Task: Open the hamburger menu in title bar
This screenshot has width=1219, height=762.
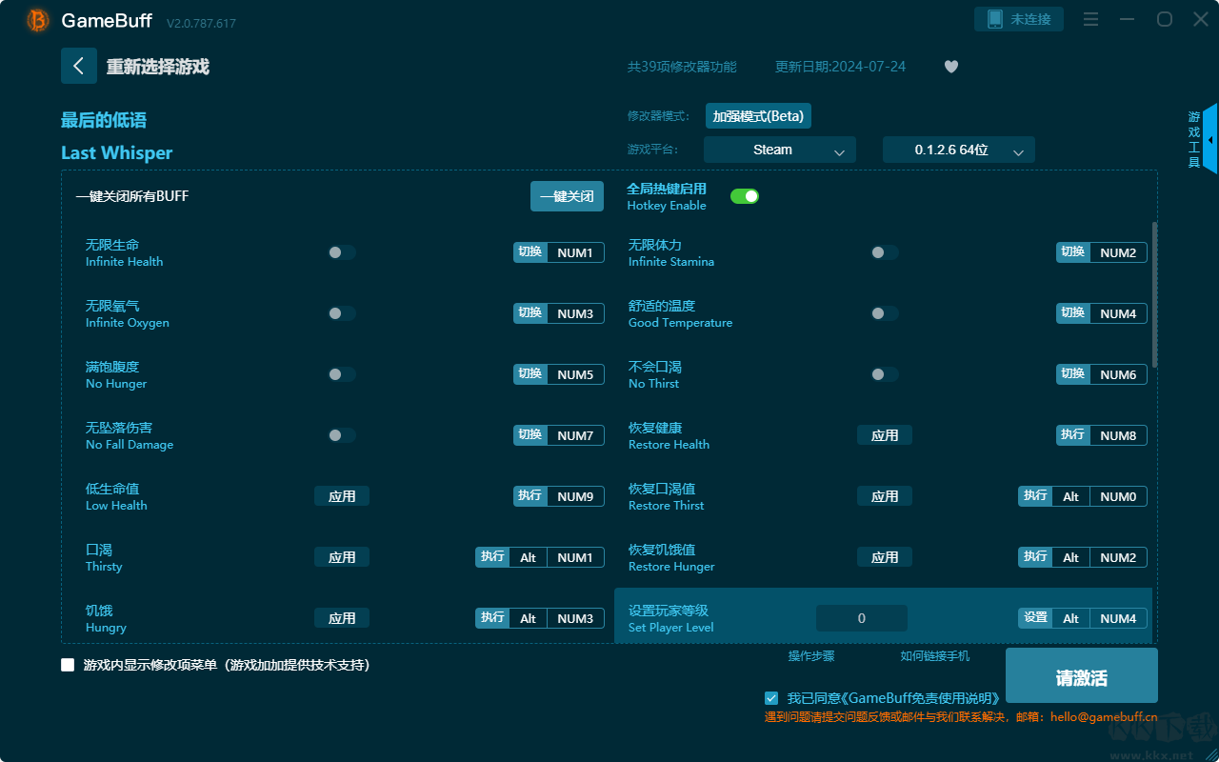Action: click(1091, 20)
